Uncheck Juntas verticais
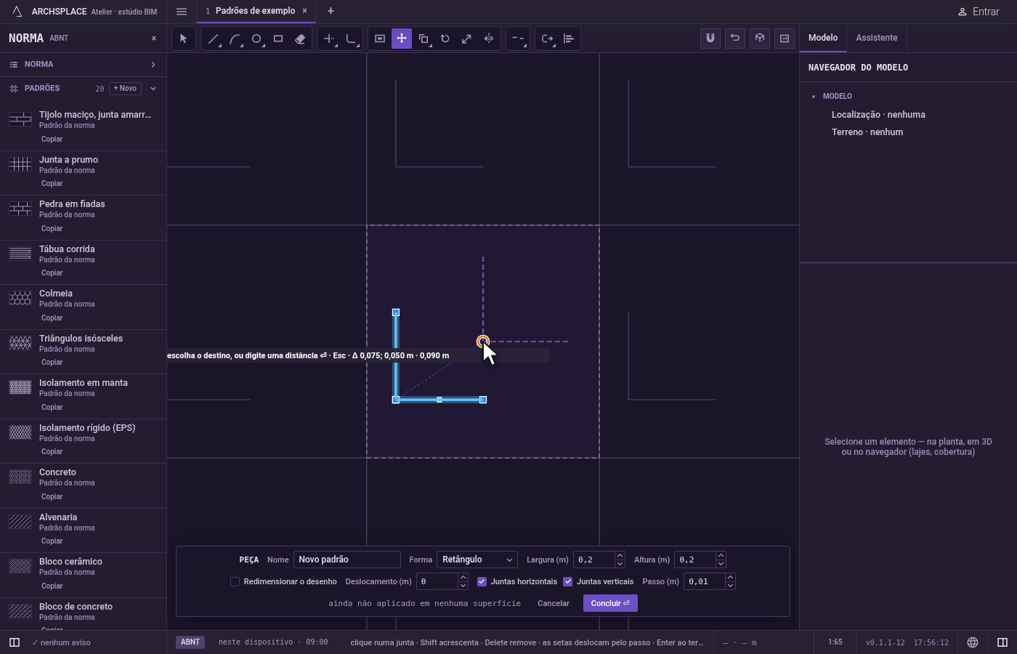Image resolution: width=1017 pixels, height=654 pixels. 568,581
